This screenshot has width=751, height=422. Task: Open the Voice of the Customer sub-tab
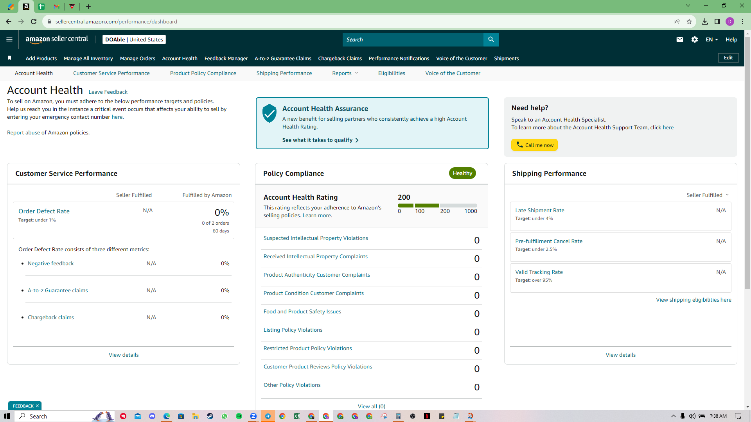453,73
